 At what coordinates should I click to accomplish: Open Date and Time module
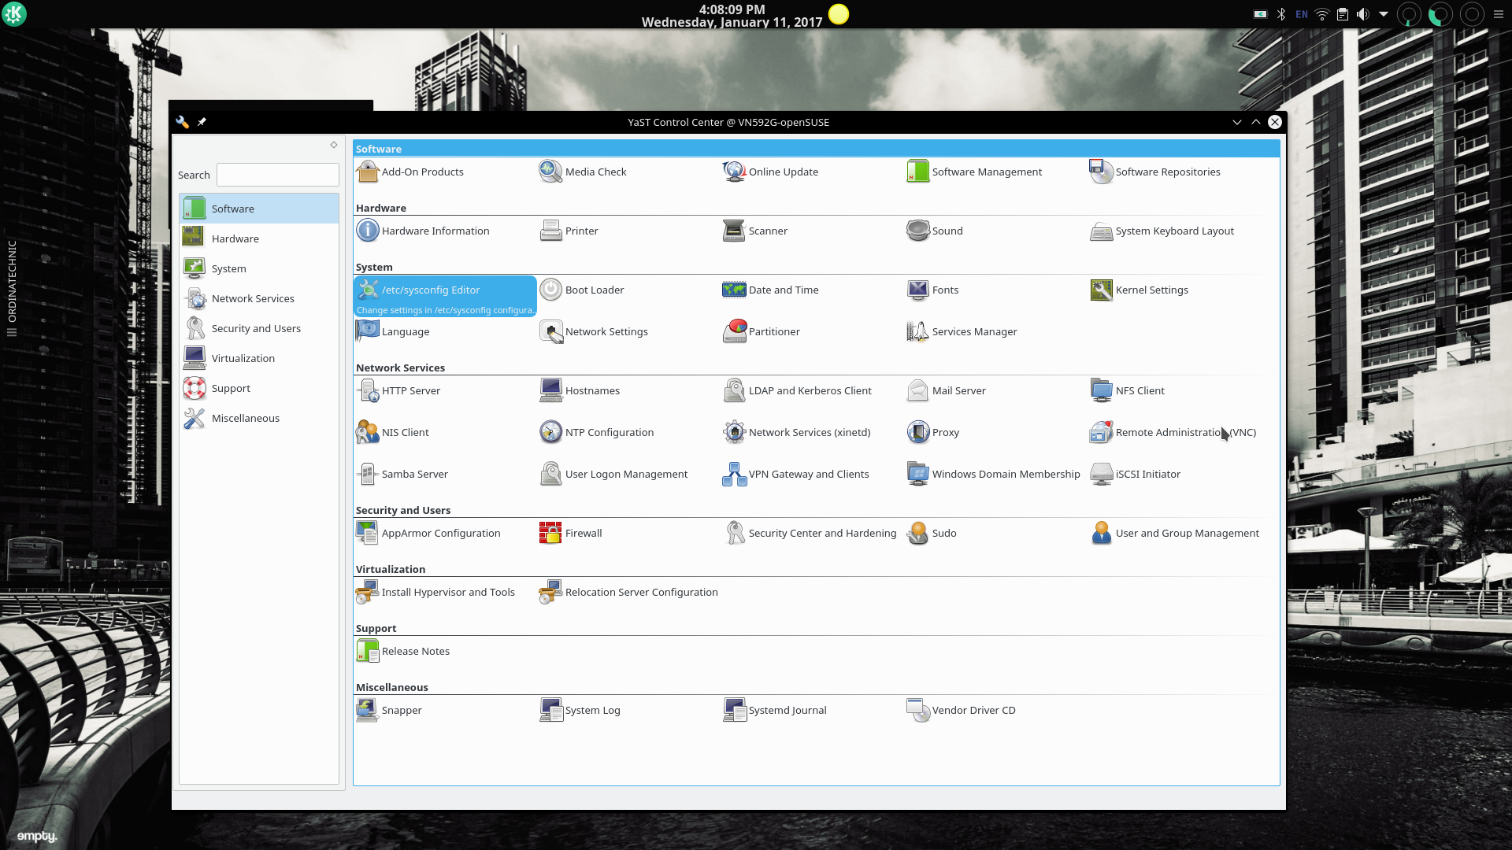[771, 290]
